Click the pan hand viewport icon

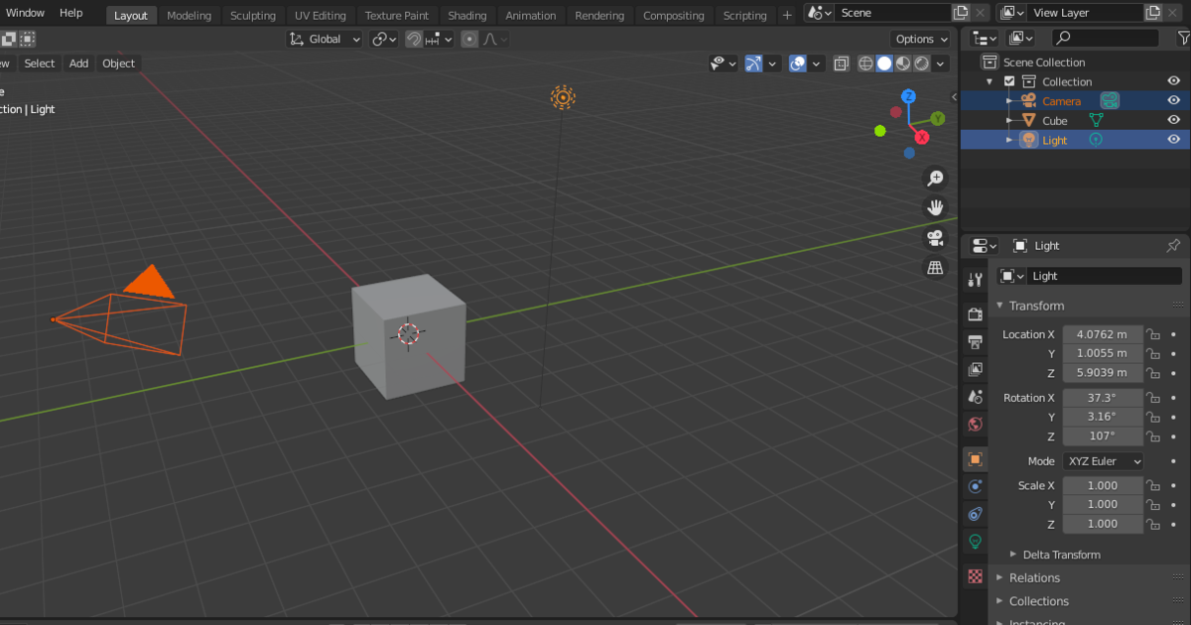pyautogui.click(x=935, y=207)
